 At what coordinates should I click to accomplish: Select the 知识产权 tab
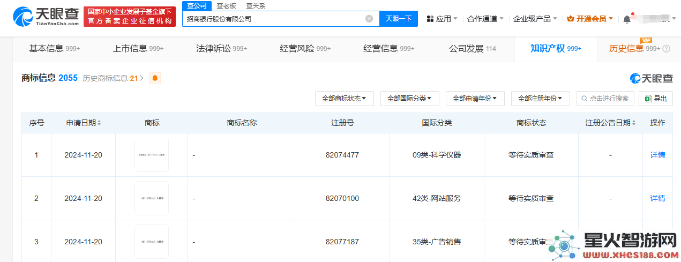click(x=556, y=49)
